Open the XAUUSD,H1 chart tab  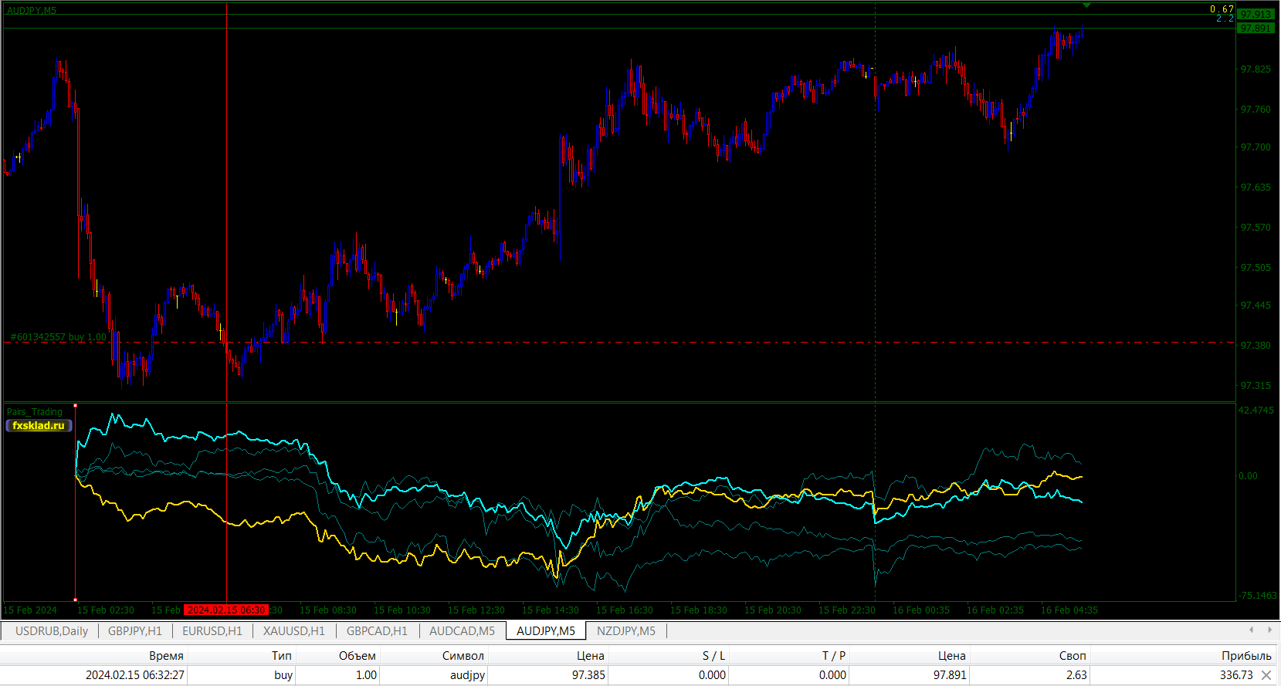point(294,631)
